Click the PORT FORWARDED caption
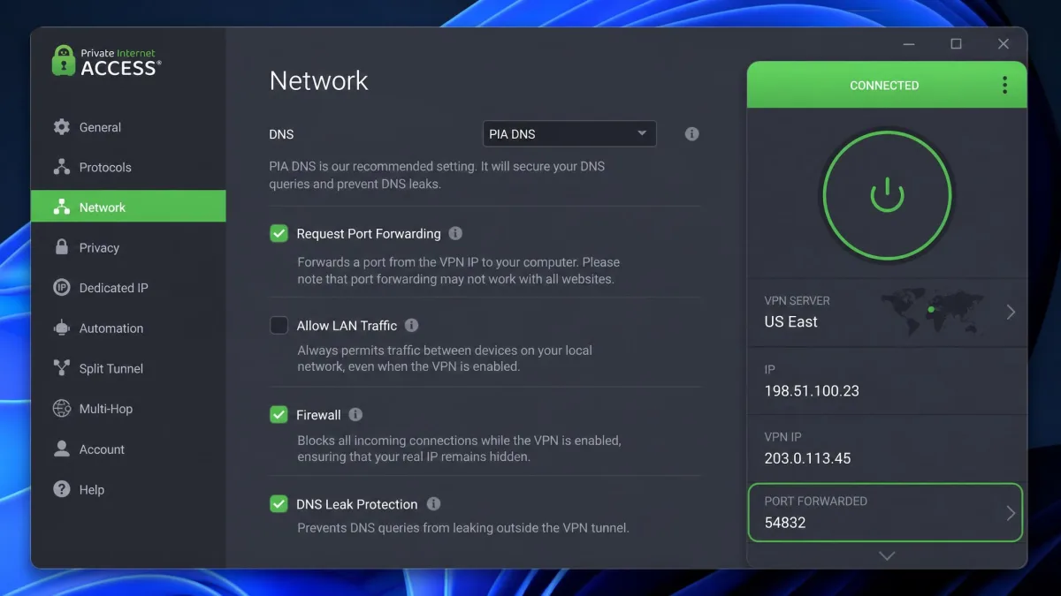 [x=815, y=502]
